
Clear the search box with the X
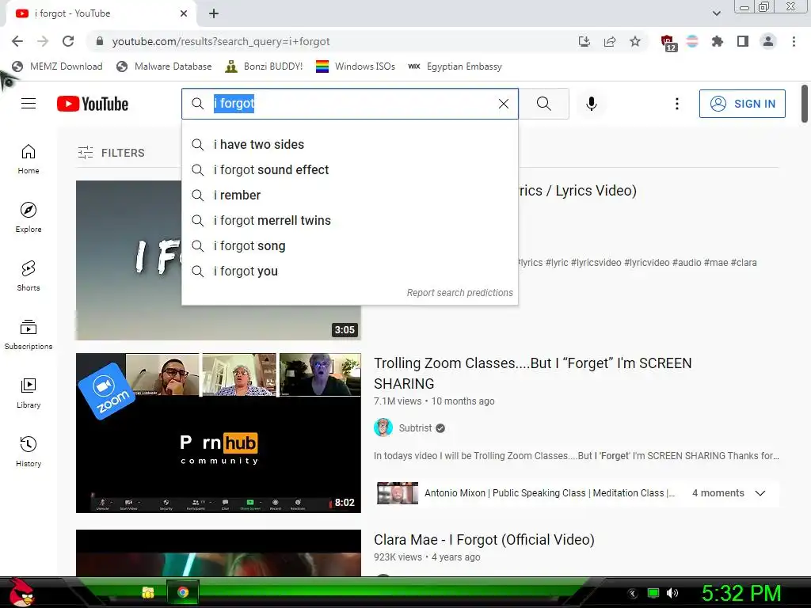click(503, 104)
